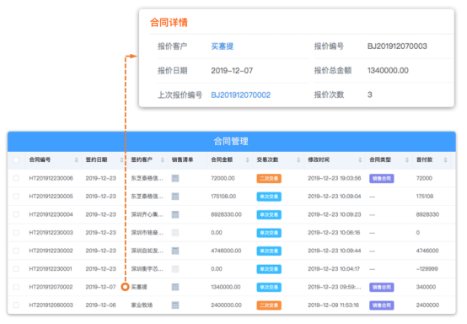The width and height of the screenshot is (467, 324).
Task: Open customer link 买塞提 in 合同详情 card
Action: pyautogui.click(x=223, y=46)
